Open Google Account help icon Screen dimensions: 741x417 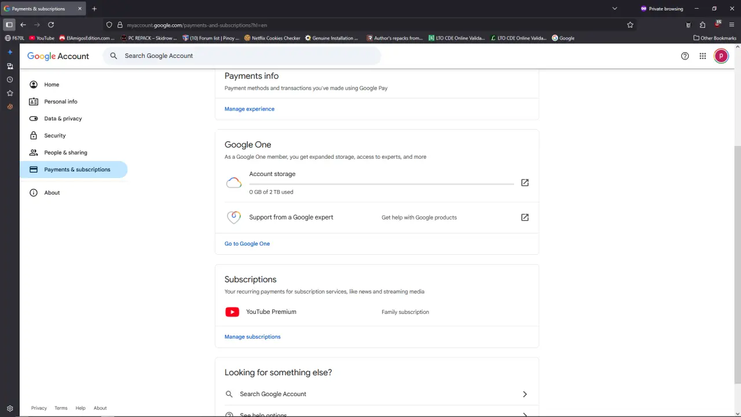tap(685, 56)
